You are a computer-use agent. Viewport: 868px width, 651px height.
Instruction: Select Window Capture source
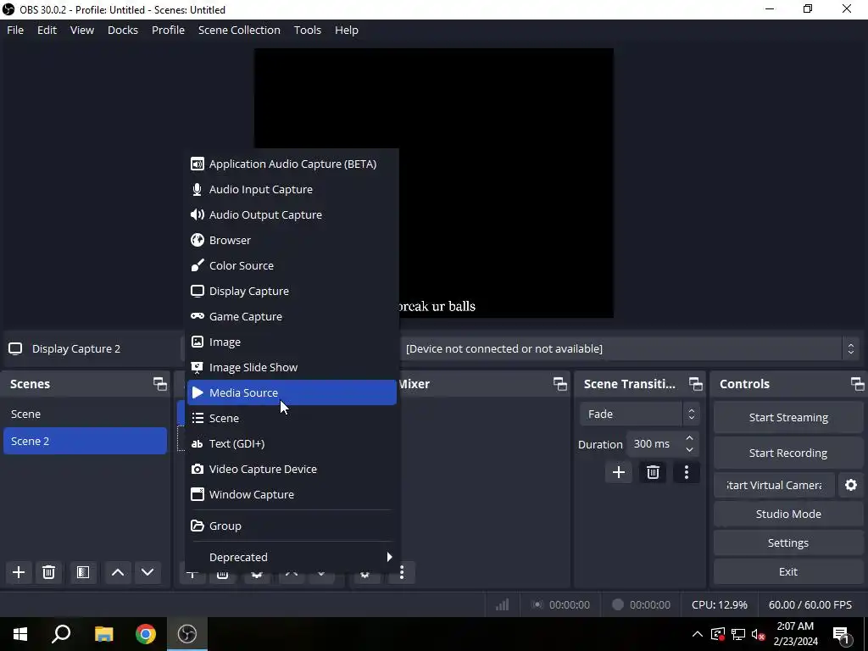[292, 494]
